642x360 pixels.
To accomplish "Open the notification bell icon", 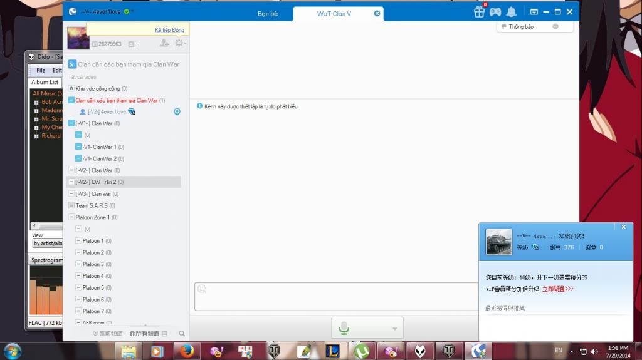I will point(511,12).
